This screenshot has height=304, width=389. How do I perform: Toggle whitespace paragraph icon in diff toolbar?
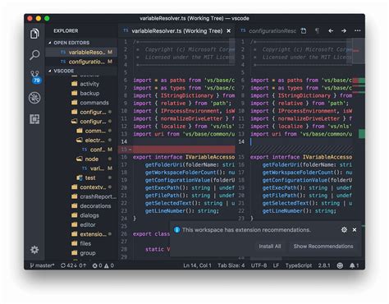(317, 30)
